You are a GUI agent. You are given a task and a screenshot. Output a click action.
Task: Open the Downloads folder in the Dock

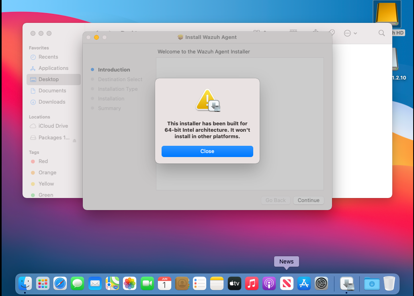(371, 284)
